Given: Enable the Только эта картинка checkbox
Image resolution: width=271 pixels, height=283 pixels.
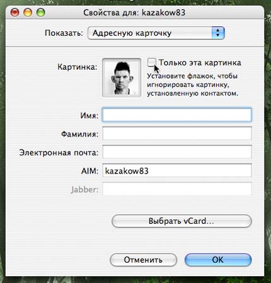Looking at the screenshot, I should (x=152, y=62).
